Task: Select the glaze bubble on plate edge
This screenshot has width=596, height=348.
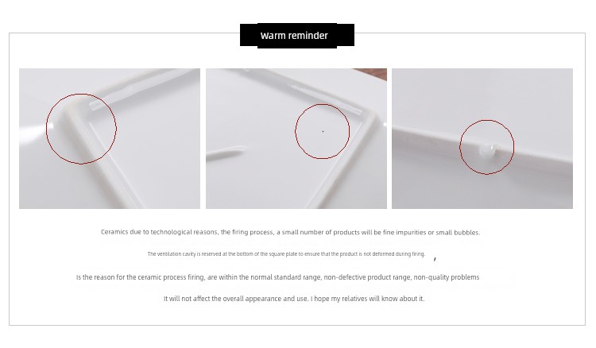Action: coord(488,149)
